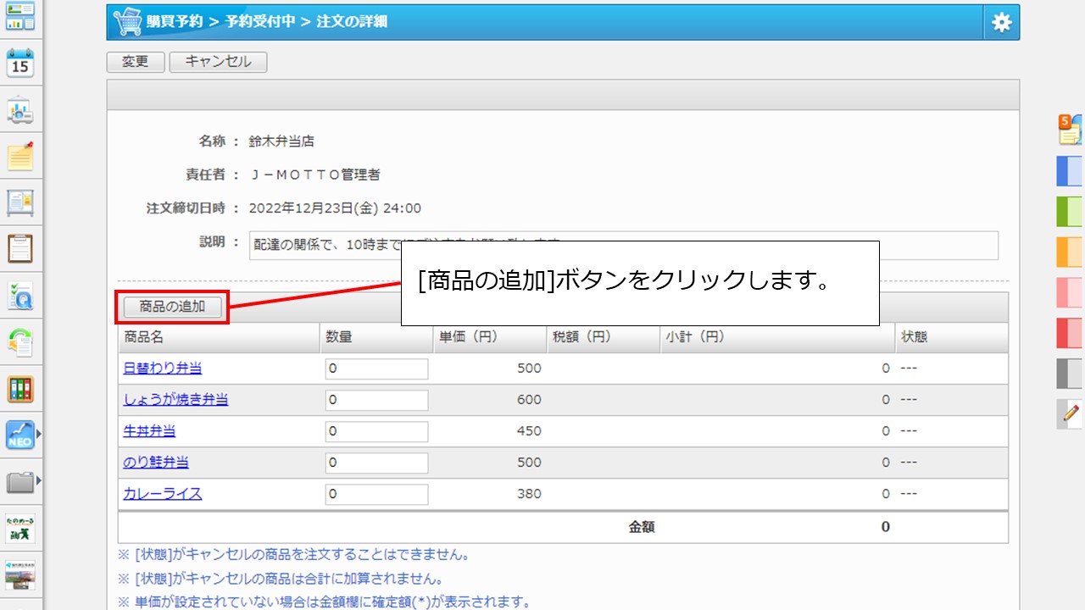Click the キャンセル button
1085x610 pixels.
point(218,62)
